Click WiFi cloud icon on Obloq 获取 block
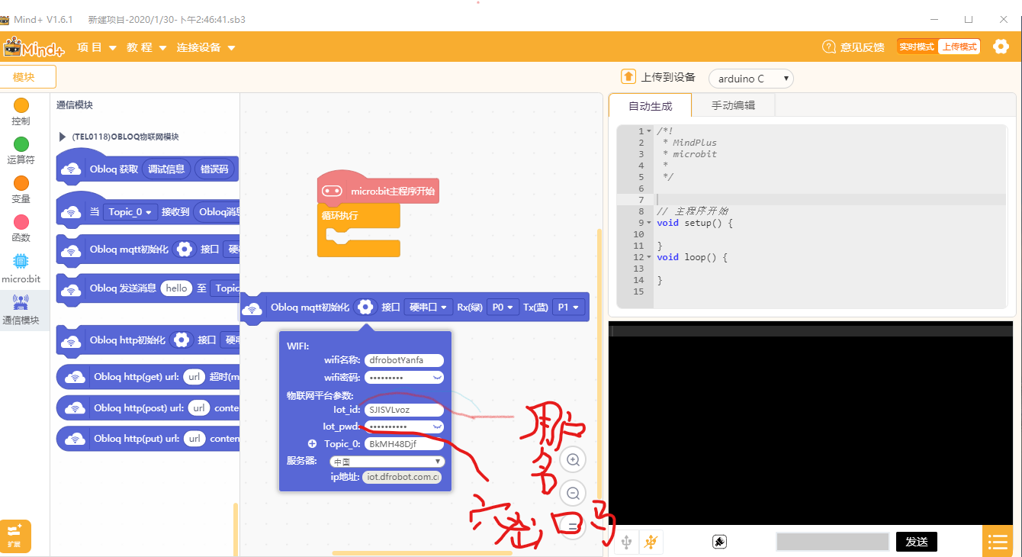The height and width of the screenshot is (557, 1022). 72,169
